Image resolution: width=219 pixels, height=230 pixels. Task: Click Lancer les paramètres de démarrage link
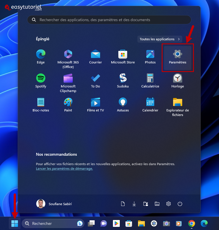pos(64,169)
